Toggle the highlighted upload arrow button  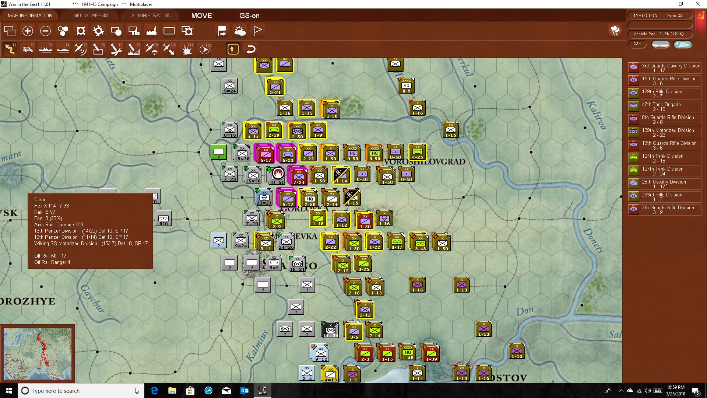(x=233, y=49)
